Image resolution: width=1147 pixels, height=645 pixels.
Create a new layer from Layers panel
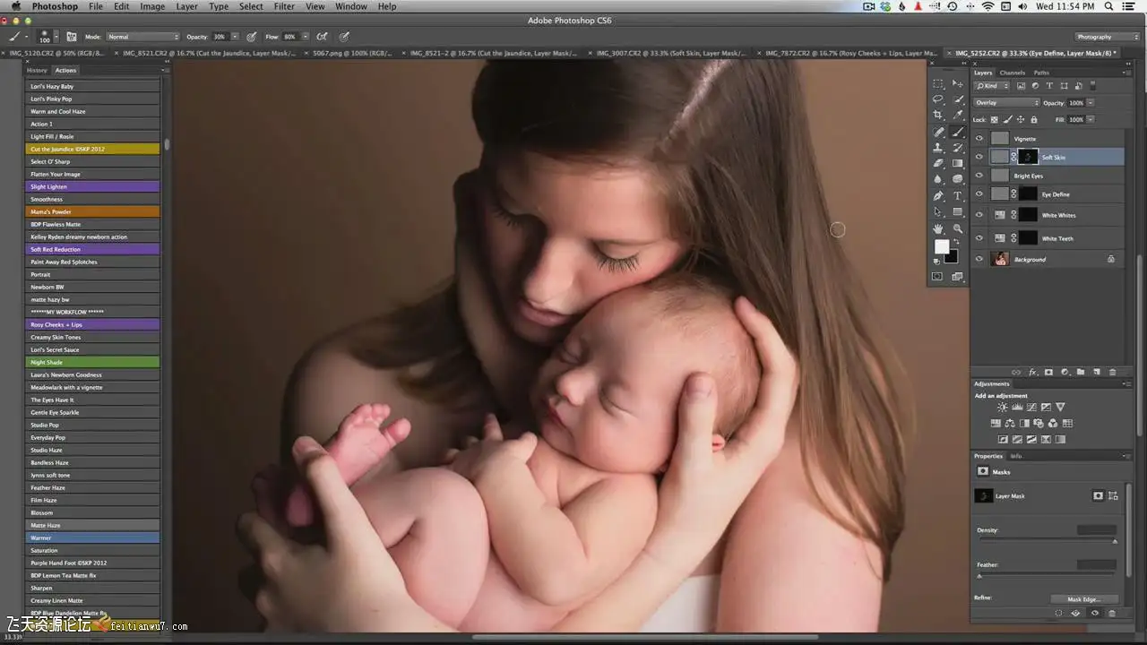coord(1097,372)
